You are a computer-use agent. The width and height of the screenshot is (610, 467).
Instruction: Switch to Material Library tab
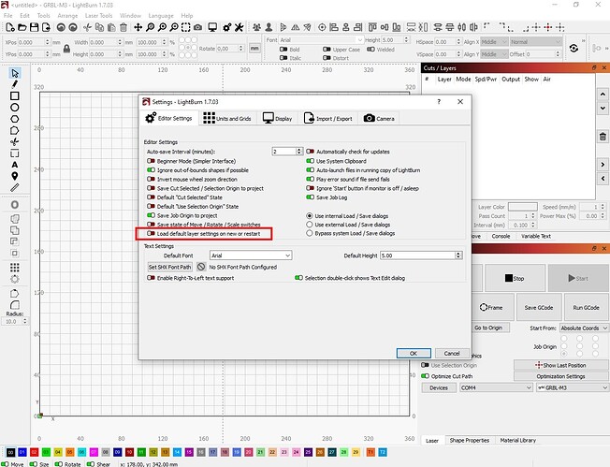point(517,440)
